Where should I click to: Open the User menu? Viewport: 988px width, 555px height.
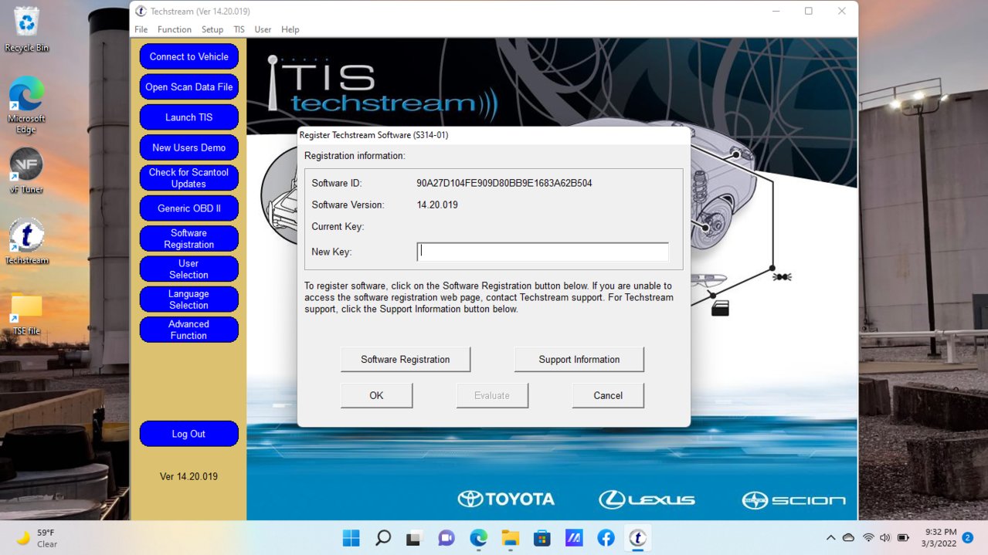click(263, 29)
